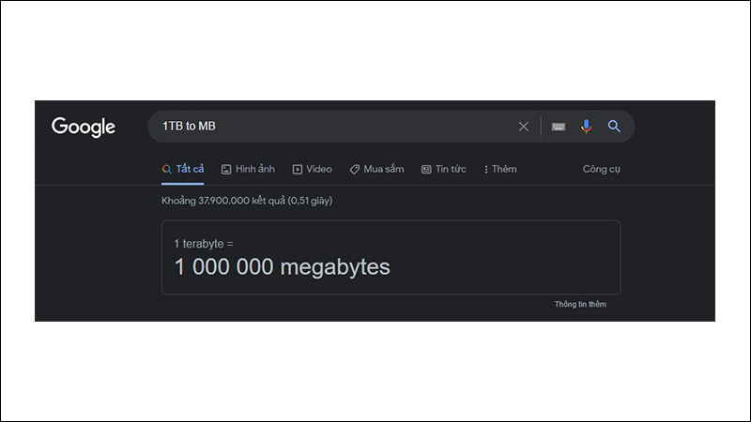Image resolution: width=751 pixels, height=422 pixels.
Task: Click the newspaper icon beside Tin tức
Action: point(426,170)
